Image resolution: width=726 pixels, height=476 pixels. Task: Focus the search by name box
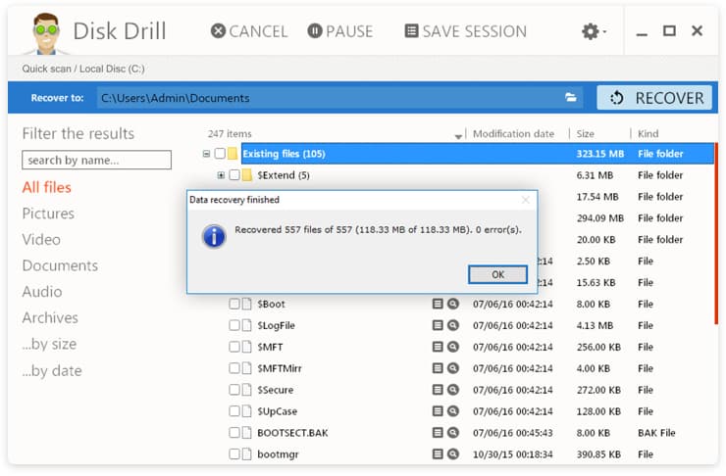(96, 160)
